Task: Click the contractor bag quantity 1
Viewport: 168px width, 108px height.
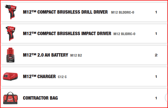Action: 156,98
